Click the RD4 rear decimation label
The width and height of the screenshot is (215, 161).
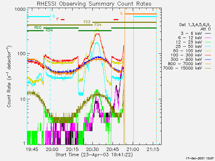[x=49, y=31]
